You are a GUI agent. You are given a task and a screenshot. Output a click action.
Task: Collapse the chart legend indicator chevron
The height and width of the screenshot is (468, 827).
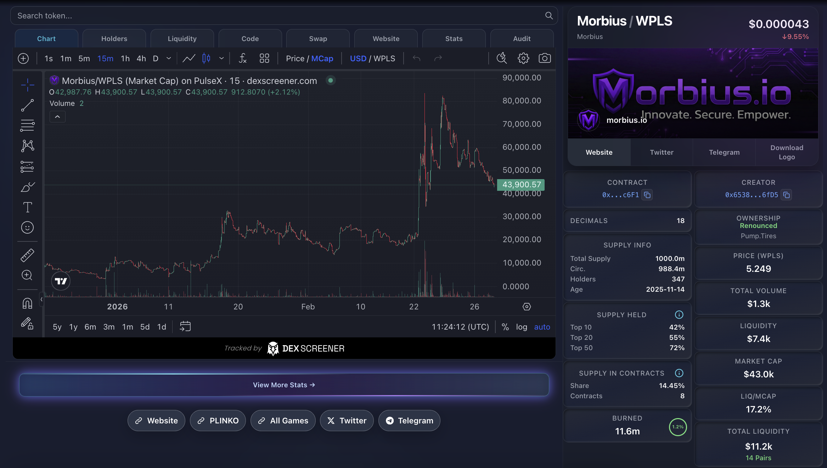57,117
